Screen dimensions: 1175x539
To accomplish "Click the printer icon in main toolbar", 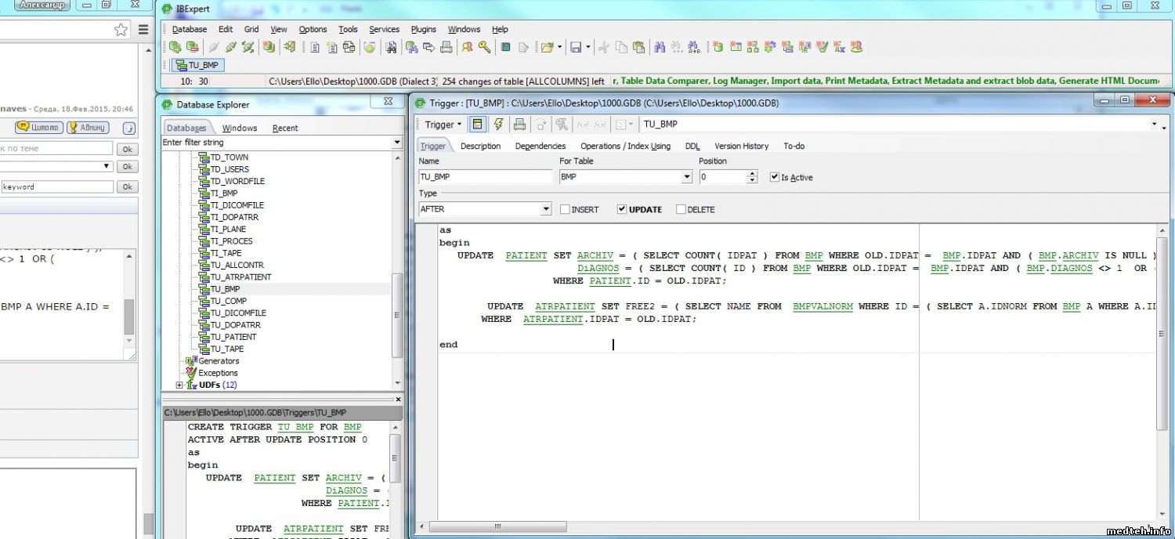I will [446, 47].
